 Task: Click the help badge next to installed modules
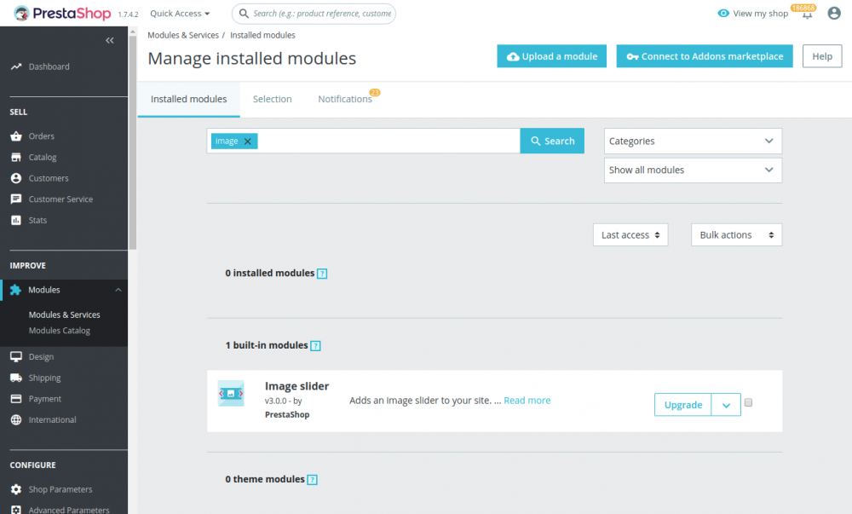click(x=322, y=273)
